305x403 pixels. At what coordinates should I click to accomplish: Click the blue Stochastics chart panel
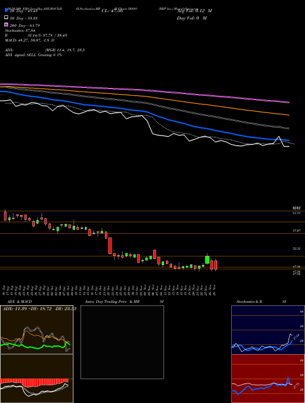[268, 330]
